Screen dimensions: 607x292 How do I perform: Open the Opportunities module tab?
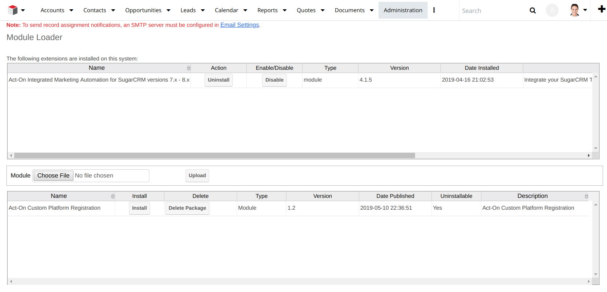point(143,10)
